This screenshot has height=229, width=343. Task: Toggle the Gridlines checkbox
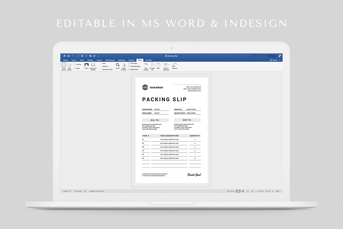[x=101, y=66]
